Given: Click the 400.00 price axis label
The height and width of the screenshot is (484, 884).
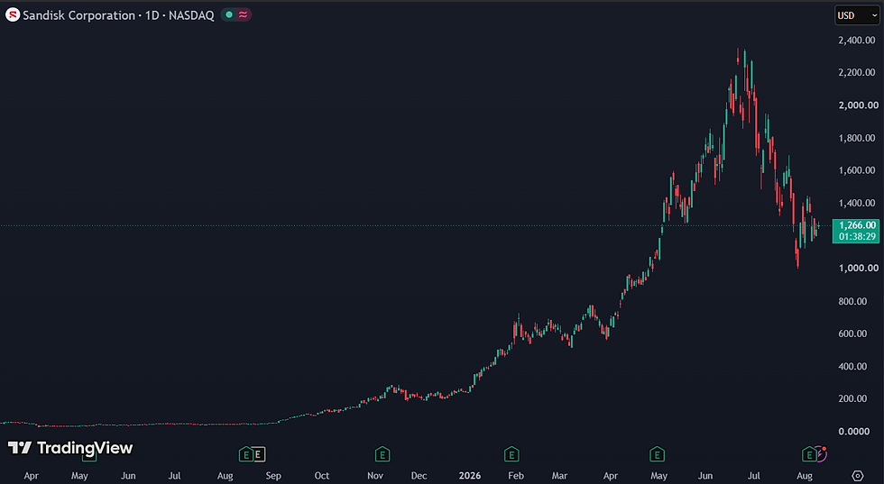Looking at the screenshot, I should click(x=853, y=366).
